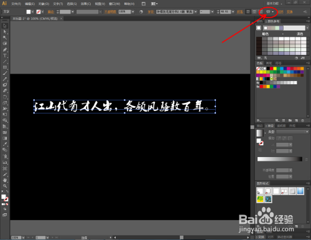Open the font family dropdown

(195, 12)
